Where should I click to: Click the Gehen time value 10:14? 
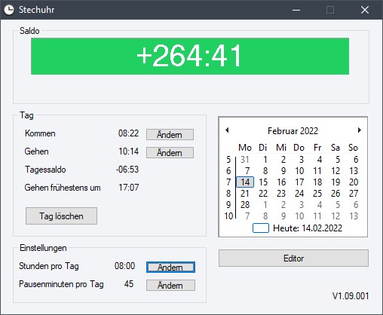click(128, 151)
